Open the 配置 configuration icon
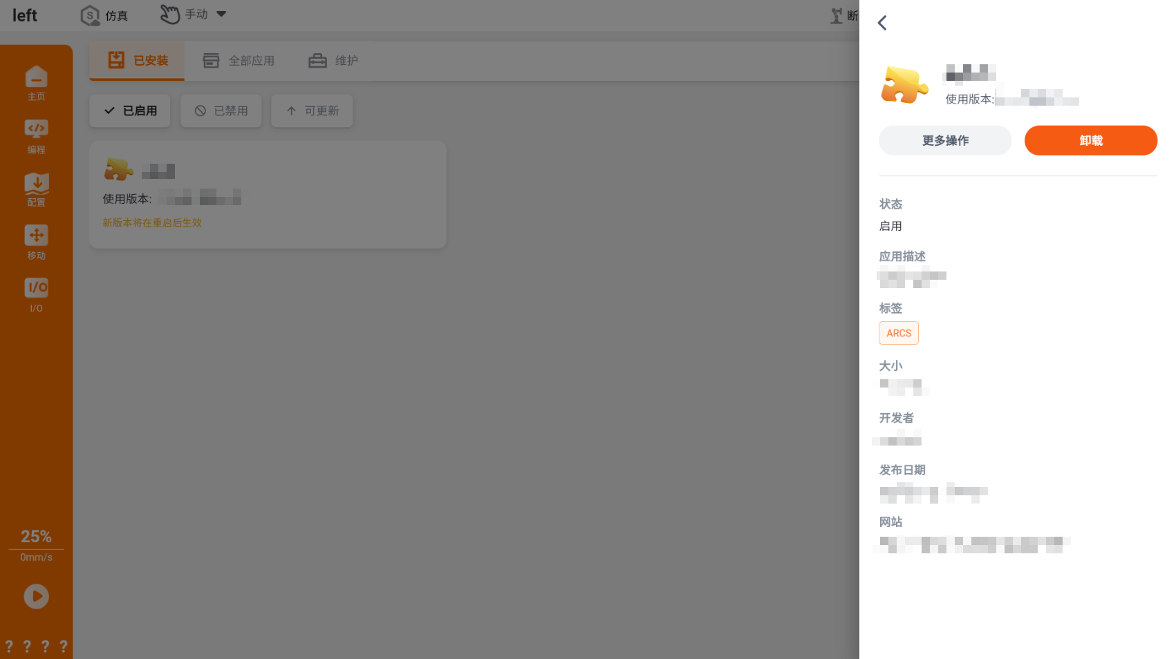1176x659 pixels. point(36,189)
